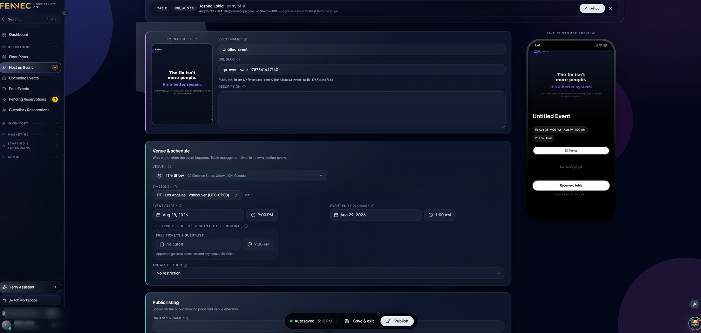This screenshot has width=701, height=333.
Task: Click the location pin icon in Venue field
Action: coord(159,175)
